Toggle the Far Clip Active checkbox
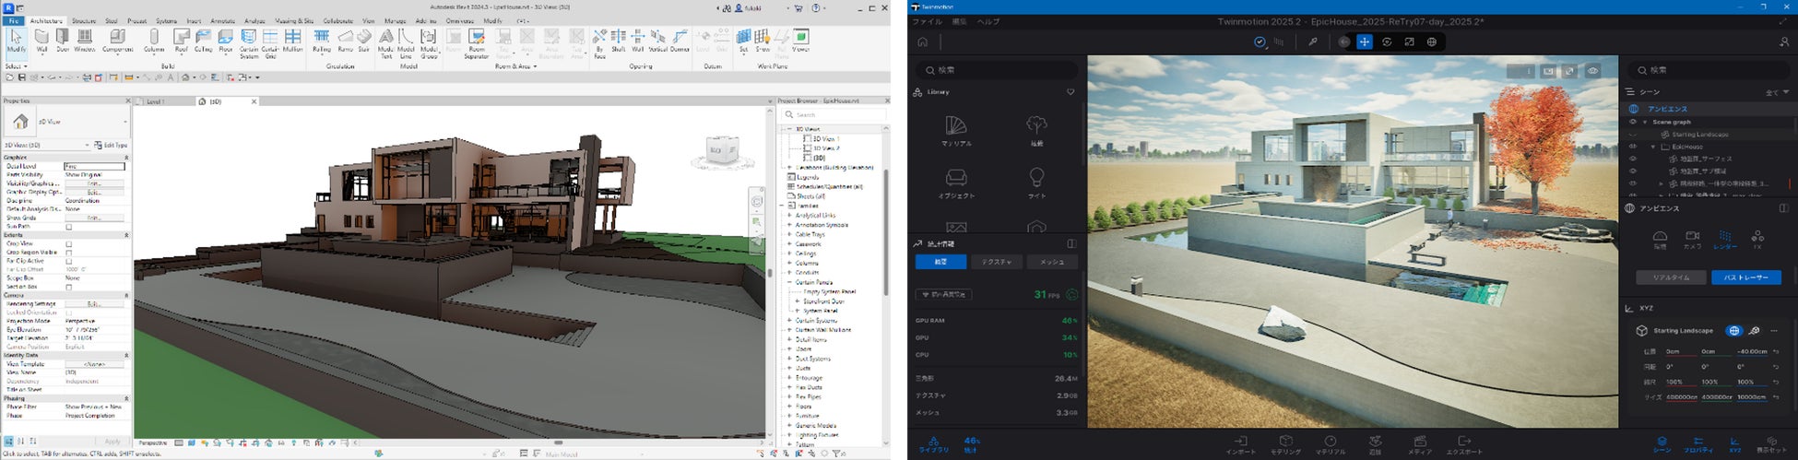This screenshot has width=1798, height=460. click(x=68, y=261)
